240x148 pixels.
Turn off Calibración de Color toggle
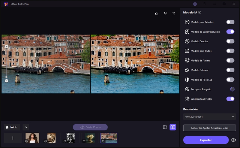point(230,99)
